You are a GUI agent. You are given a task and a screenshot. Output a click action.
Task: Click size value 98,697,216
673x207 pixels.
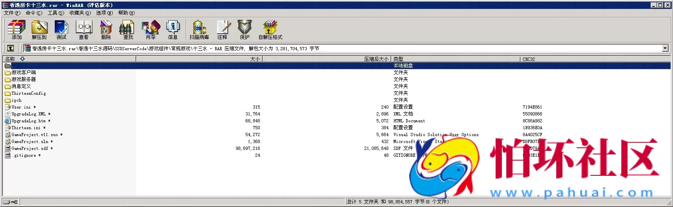click(x=248, y=148)
